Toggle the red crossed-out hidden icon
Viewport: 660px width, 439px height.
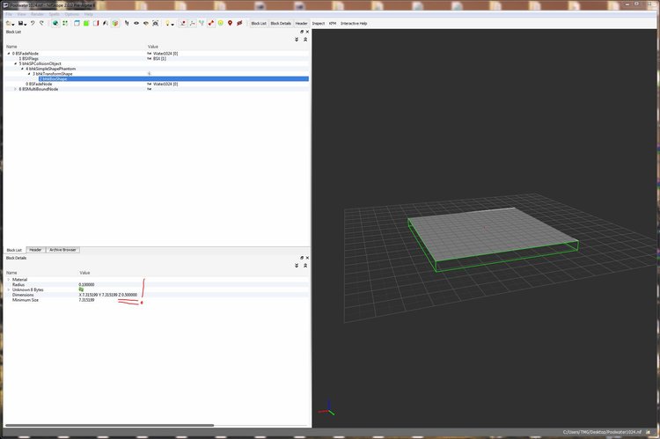coord(239,23)
